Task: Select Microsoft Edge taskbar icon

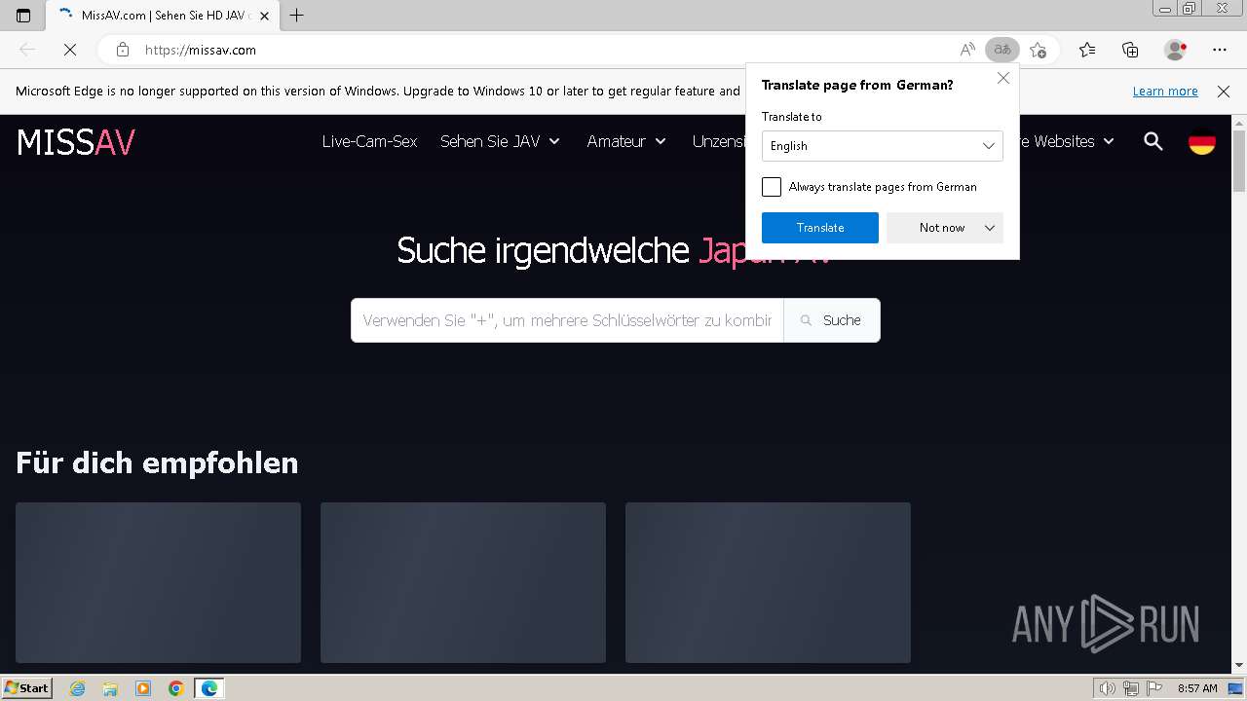Action: (209, 688)
